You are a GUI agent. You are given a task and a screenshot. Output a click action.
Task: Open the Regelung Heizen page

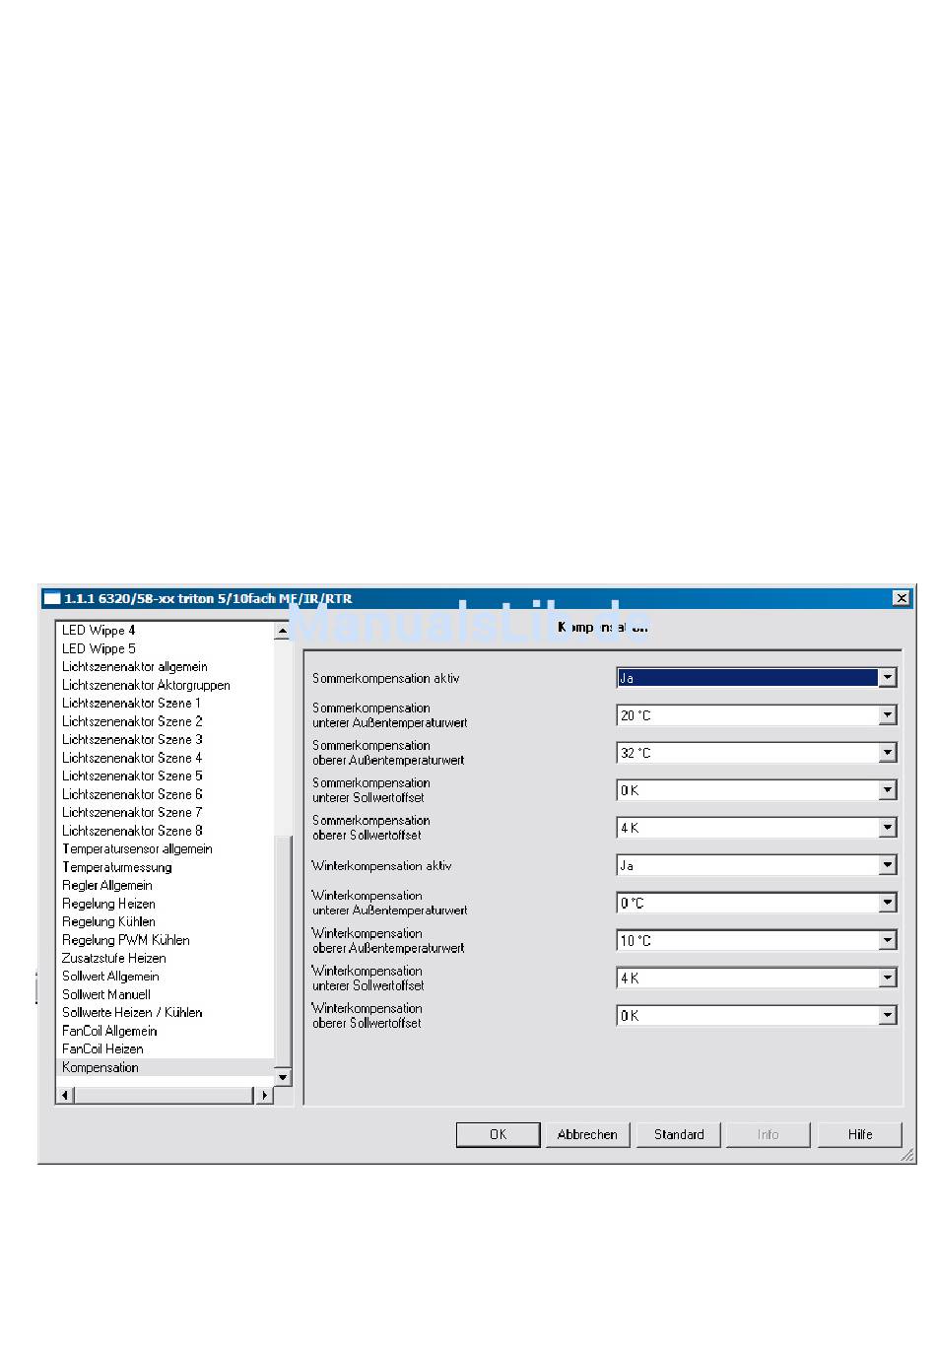coord(108,904)
